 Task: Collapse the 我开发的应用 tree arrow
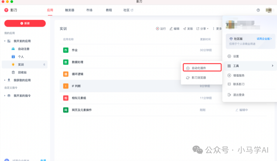pos(5,41)
